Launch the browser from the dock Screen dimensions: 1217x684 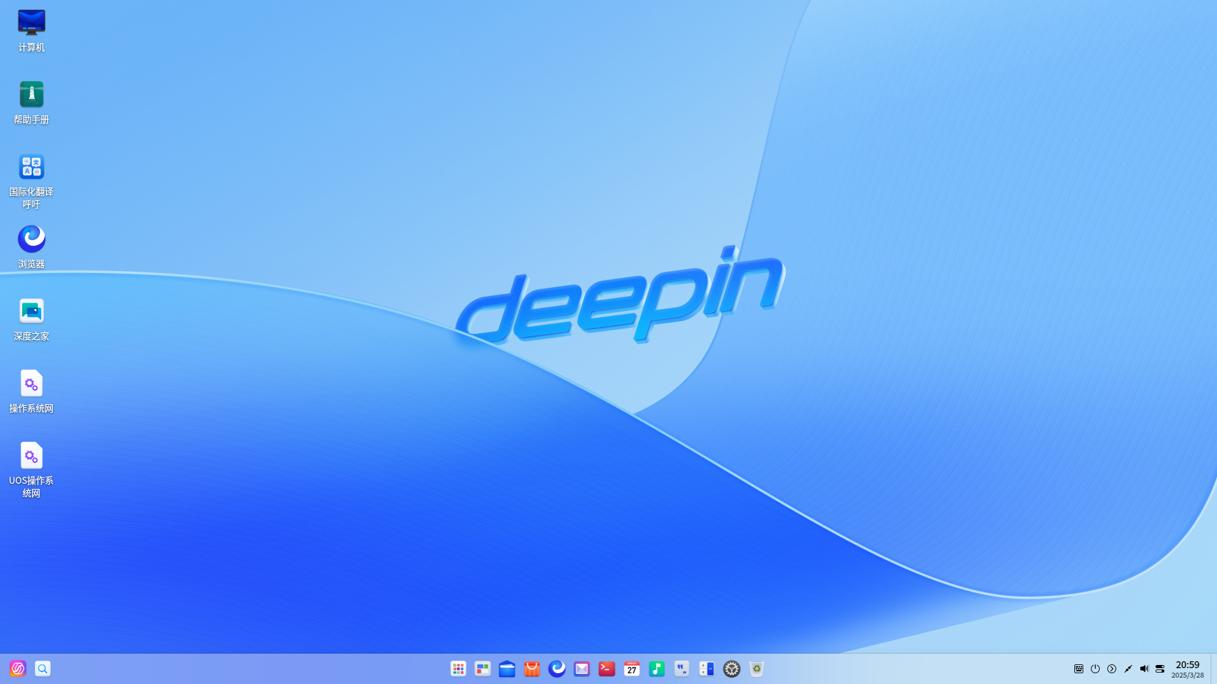click(557, 669)
